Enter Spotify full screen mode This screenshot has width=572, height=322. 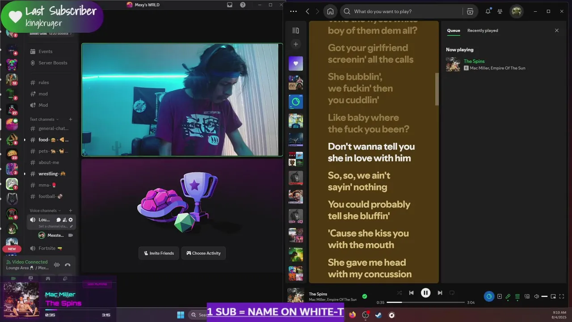tap(562, 297)
